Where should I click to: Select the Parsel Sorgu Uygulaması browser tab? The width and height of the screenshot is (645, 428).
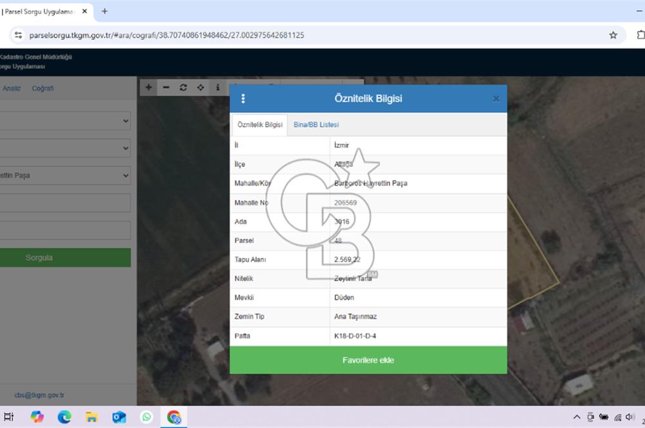pyautogui.click(x=41, y=12)
